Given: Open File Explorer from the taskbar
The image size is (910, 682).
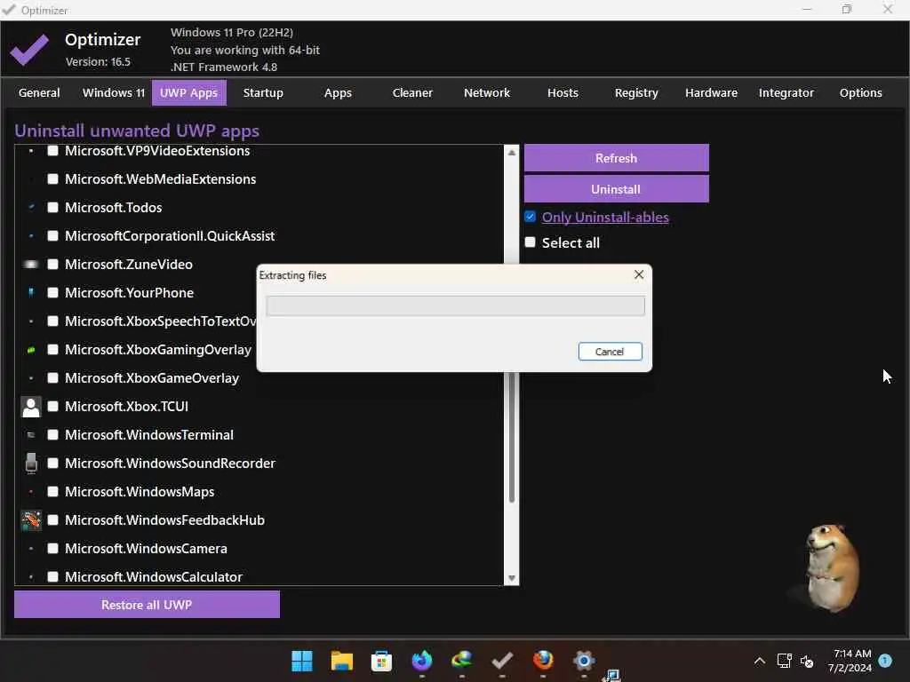Looking at the screenshot, I should [342, 661].
